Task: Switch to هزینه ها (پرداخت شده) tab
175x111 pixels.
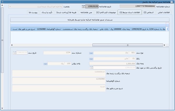Action: (x=66, y=13)
